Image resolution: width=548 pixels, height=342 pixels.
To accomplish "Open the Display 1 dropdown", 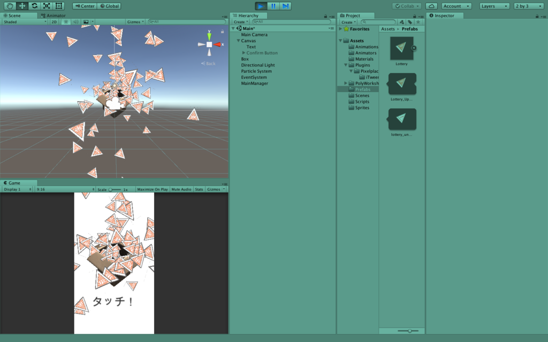I will pos(17,189).
